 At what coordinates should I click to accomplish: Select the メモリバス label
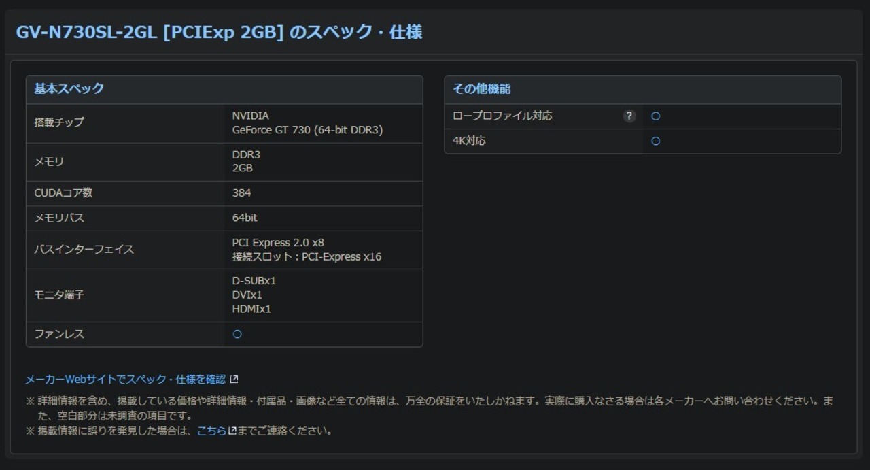pos(59,218)
